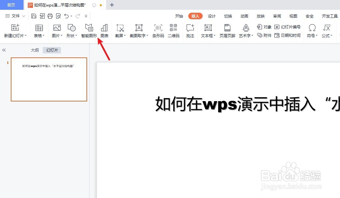
Task: Insert Date and Time (日期和时间)
Action: [x=287, y=35]
